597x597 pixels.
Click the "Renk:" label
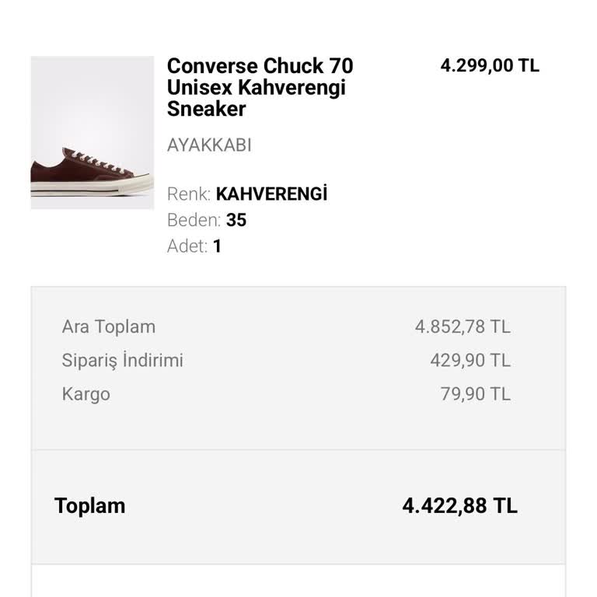(x=189, y=194)
